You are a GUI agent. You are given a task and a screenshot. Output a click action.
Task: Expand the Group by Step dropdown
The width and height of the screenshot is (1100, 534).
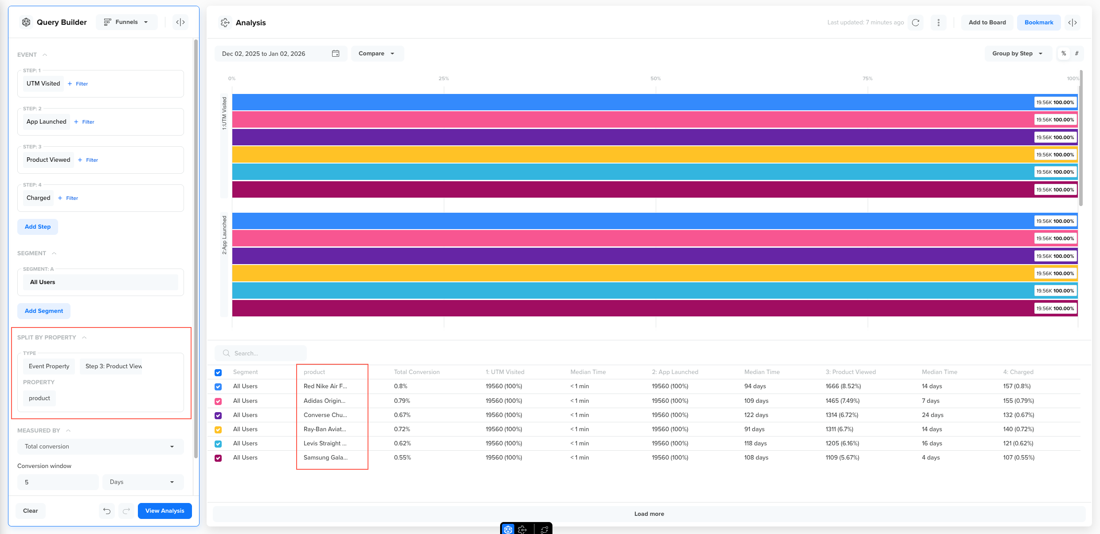1018,54
